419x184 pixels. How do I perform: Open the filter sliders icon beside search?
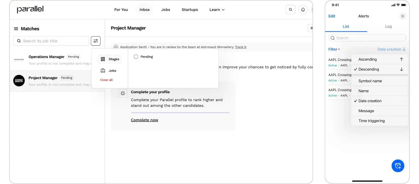96,41
